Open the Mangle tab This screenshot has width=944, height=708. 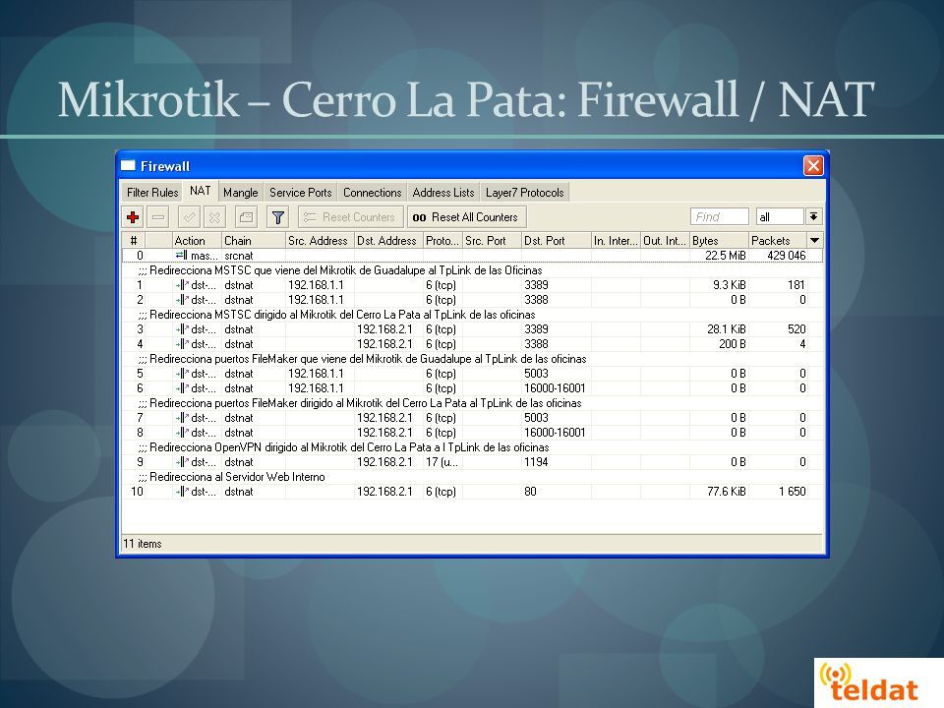240,193
